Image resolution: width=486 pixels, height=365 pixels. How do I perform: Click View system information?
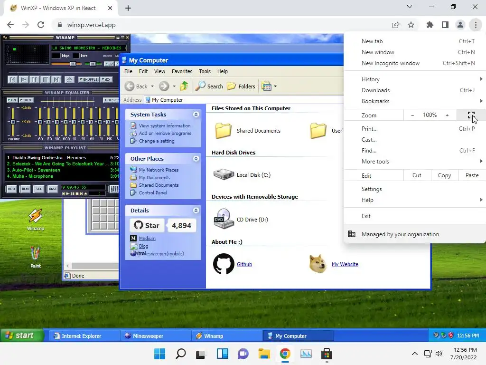165,125
